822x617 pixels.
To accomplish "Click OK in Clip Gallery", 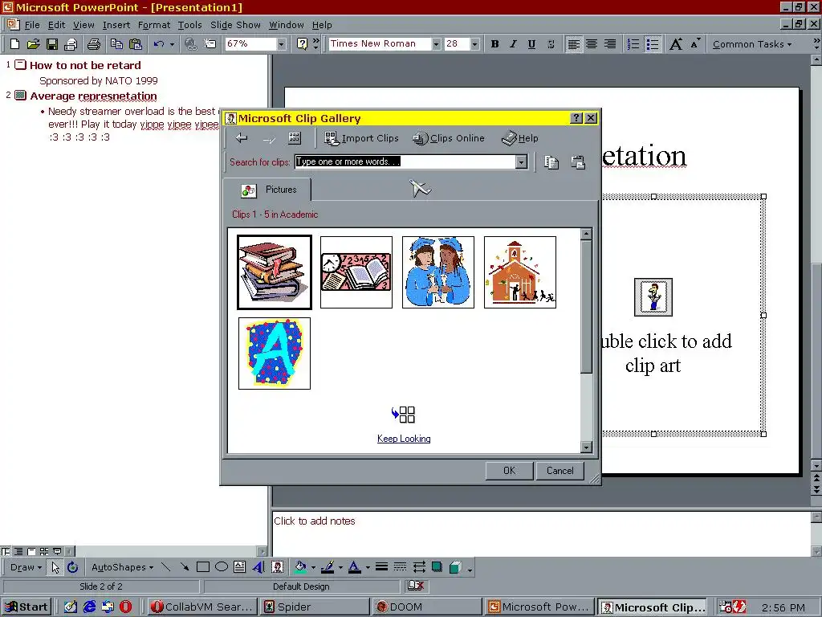I will pyautogui.click(x=509, y=471).
